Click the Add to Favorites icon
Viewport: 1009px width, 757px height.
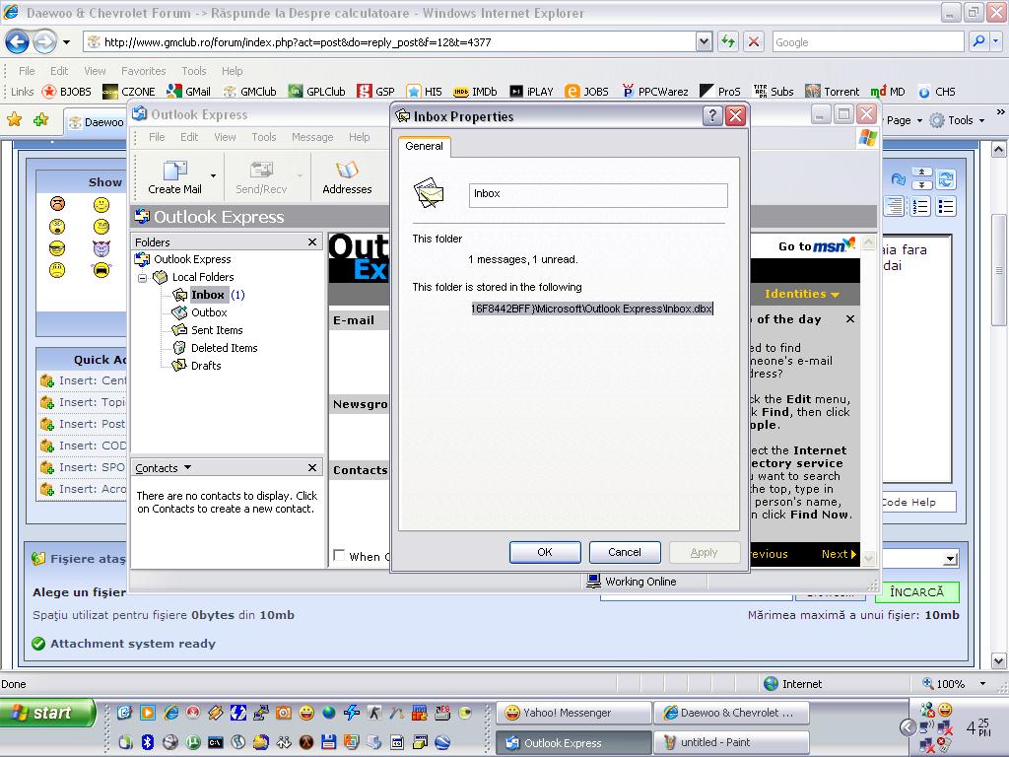(41, 119)
